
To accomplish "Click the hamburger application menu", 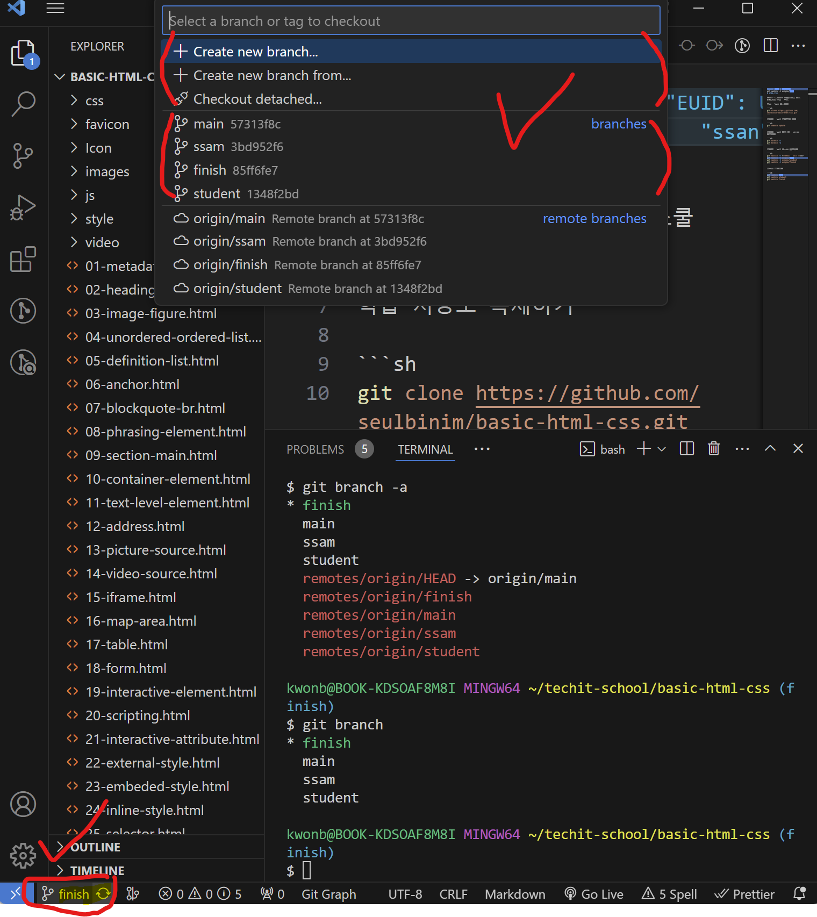I will click(x=55, y=8).
